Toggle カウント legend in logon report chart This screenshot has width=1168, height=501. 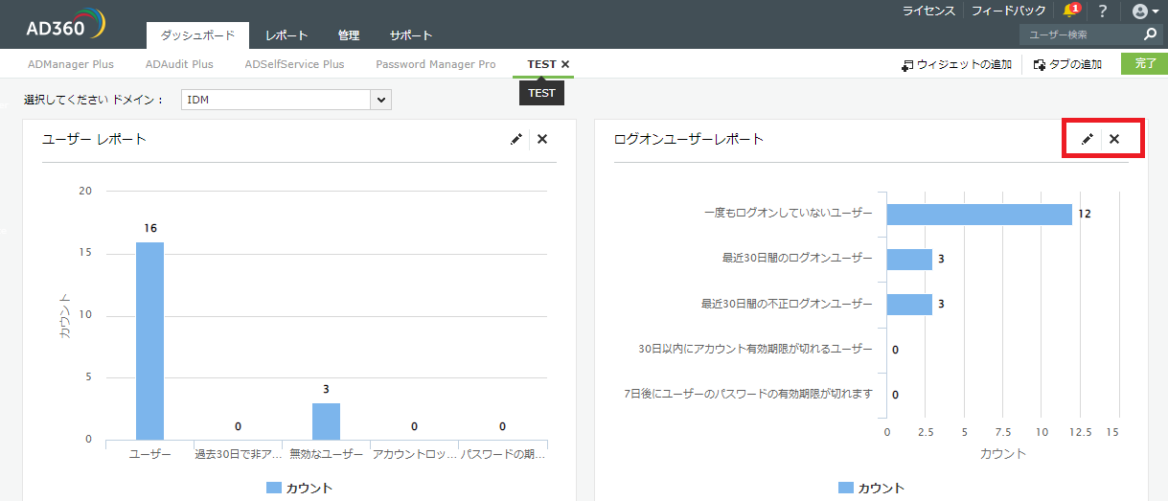(871, 488)
